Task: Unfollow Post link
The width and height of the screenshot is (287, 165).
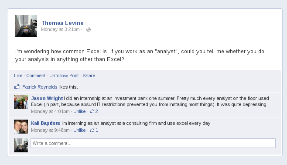Action: coord(64,76)
